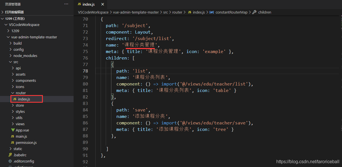Image resolution: width=342 pixels, height=167 pixels.
Task: Close the index.js editor tab
Action: point(102,4)
